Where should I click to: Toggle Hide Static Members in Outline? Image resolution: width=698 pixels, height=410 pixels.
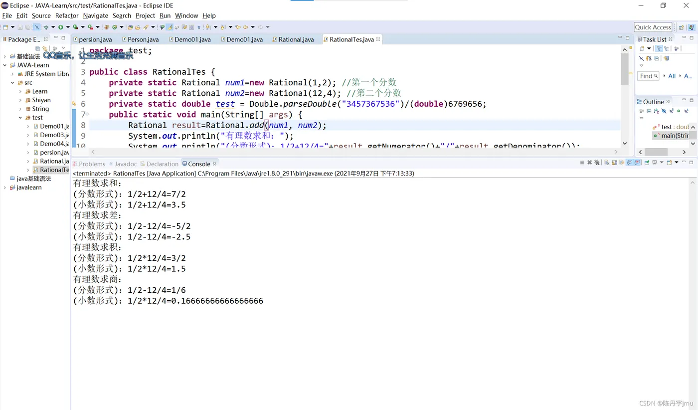pos(671,111)
